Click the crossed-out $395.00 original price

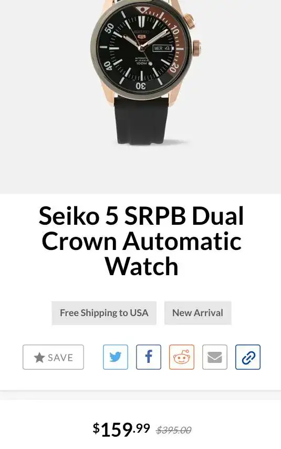[x=173, y=430]
